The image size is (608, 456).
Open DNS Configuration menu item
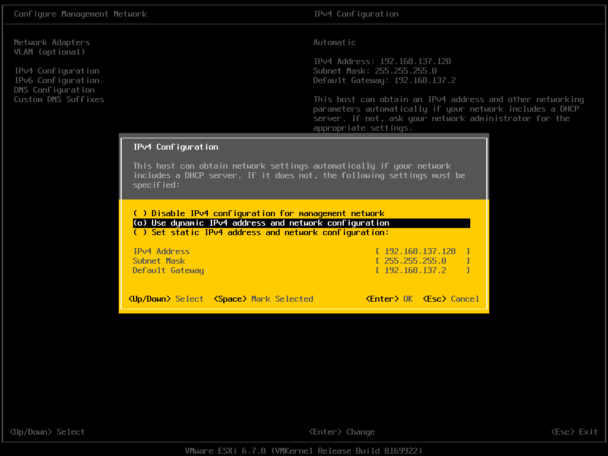(x=54, y=90)
